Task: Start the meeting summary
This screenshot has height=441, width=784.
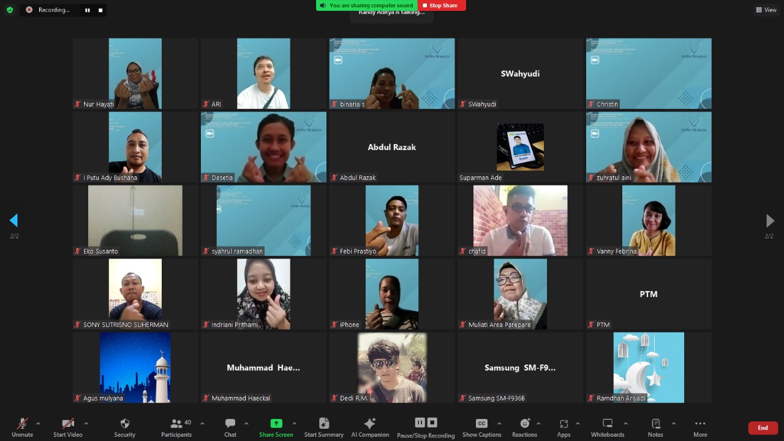Action: point(323,427)
